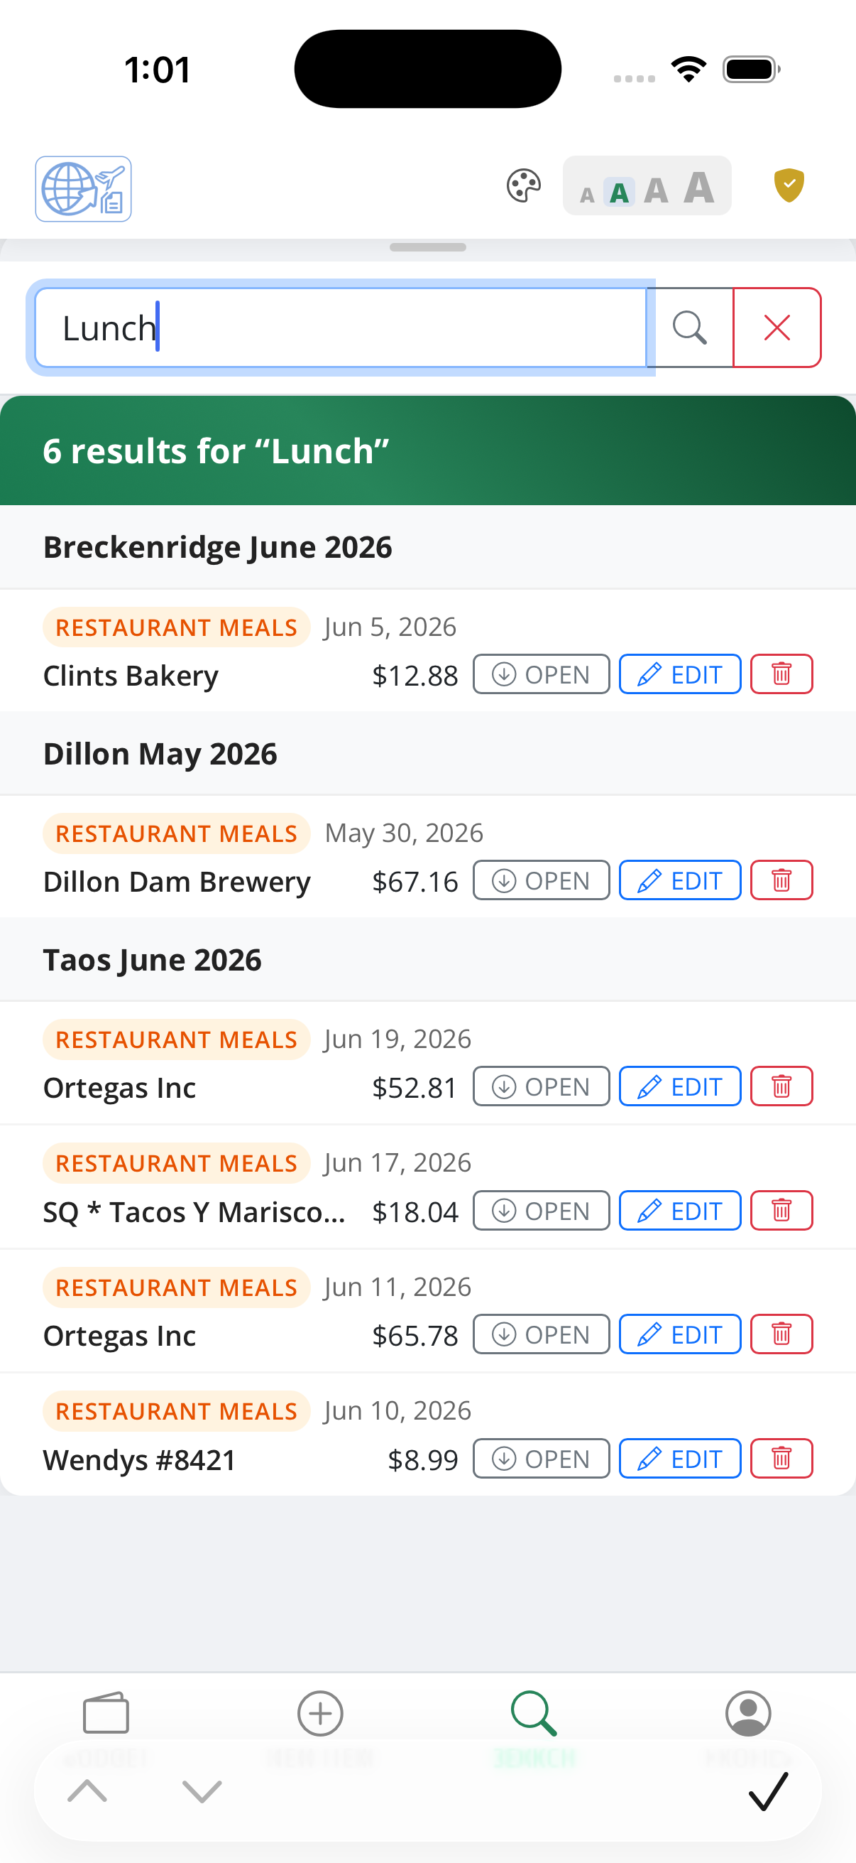Tap the sheet drag handle bar
The height and width of the screenshot is (1863, 856).
click(427, 247)
